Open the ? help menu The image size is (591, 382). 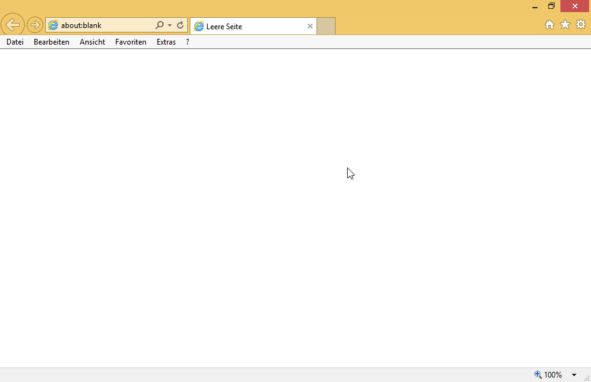(x=187, y=42)
